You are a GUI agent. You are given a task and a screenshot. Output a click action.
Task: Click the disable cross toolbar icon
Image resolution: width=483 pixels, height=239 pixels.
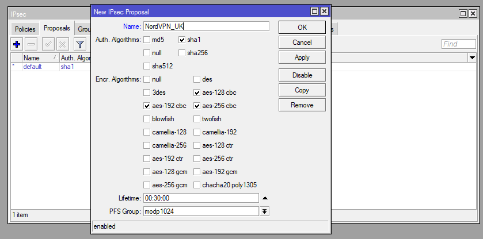[63, 45]
